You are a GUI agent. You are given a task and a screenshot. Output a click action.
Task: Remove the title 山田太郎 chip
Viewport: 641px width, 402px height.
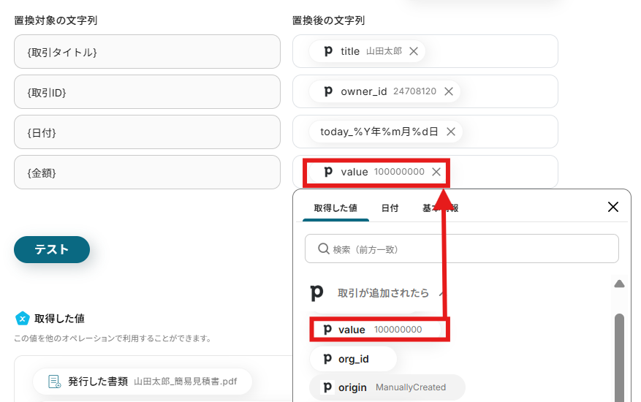(x=414, y=51)
